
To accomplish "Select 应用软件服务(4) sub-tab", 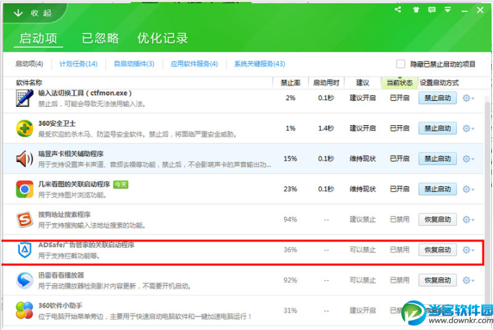I will click(194, 64).
